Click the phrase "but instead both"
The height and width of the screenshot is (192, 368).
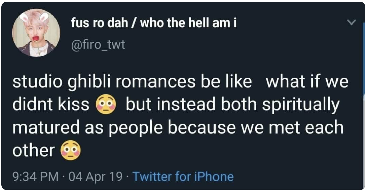pyautogui.click(x=191, y=105)
